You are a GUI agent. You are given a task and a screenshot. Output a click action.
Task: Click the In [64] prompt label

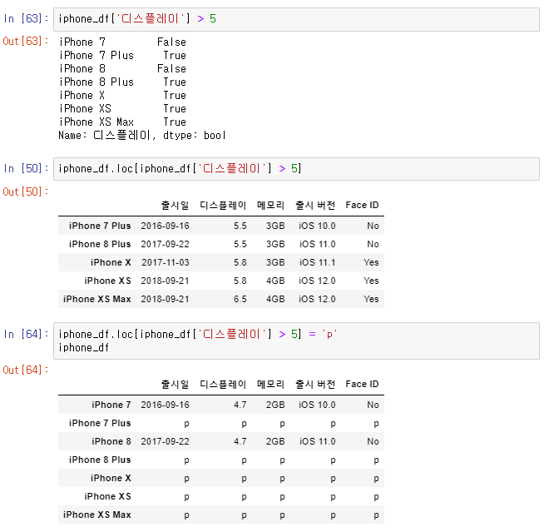(26, 334)
